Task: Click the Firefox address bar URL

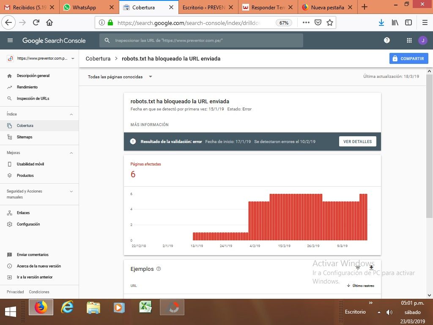Action: pyautogui.click(x=189, y=23)
